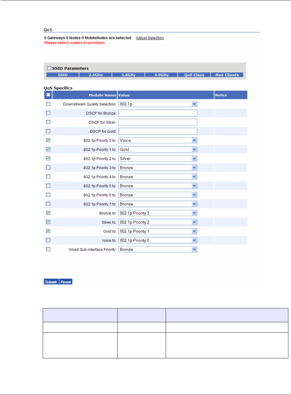291x395 pixels.
Task: Check the Downstream Quality Selection checkbox
Action: pyautogui.click(x=48, y=104)
